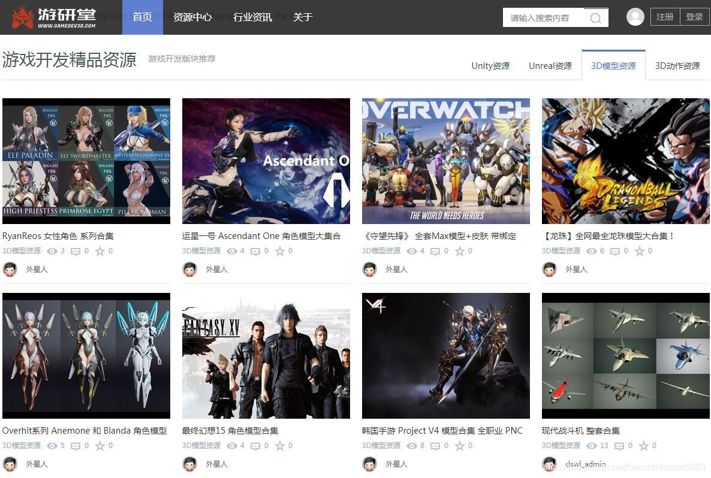Screen dimensions: 711x478
Task: Switch to Unity资源 tab
Action: click(490, 66)
